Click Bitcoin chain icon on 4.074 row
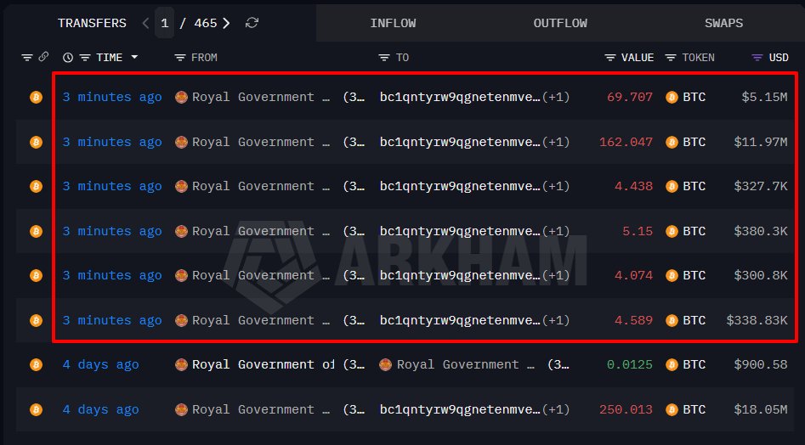 tap(36, 275)
